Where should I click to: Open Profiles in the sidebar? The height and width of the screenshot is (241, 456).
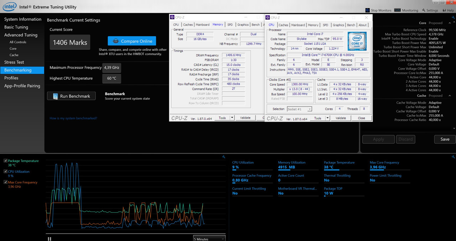point(11,78)
